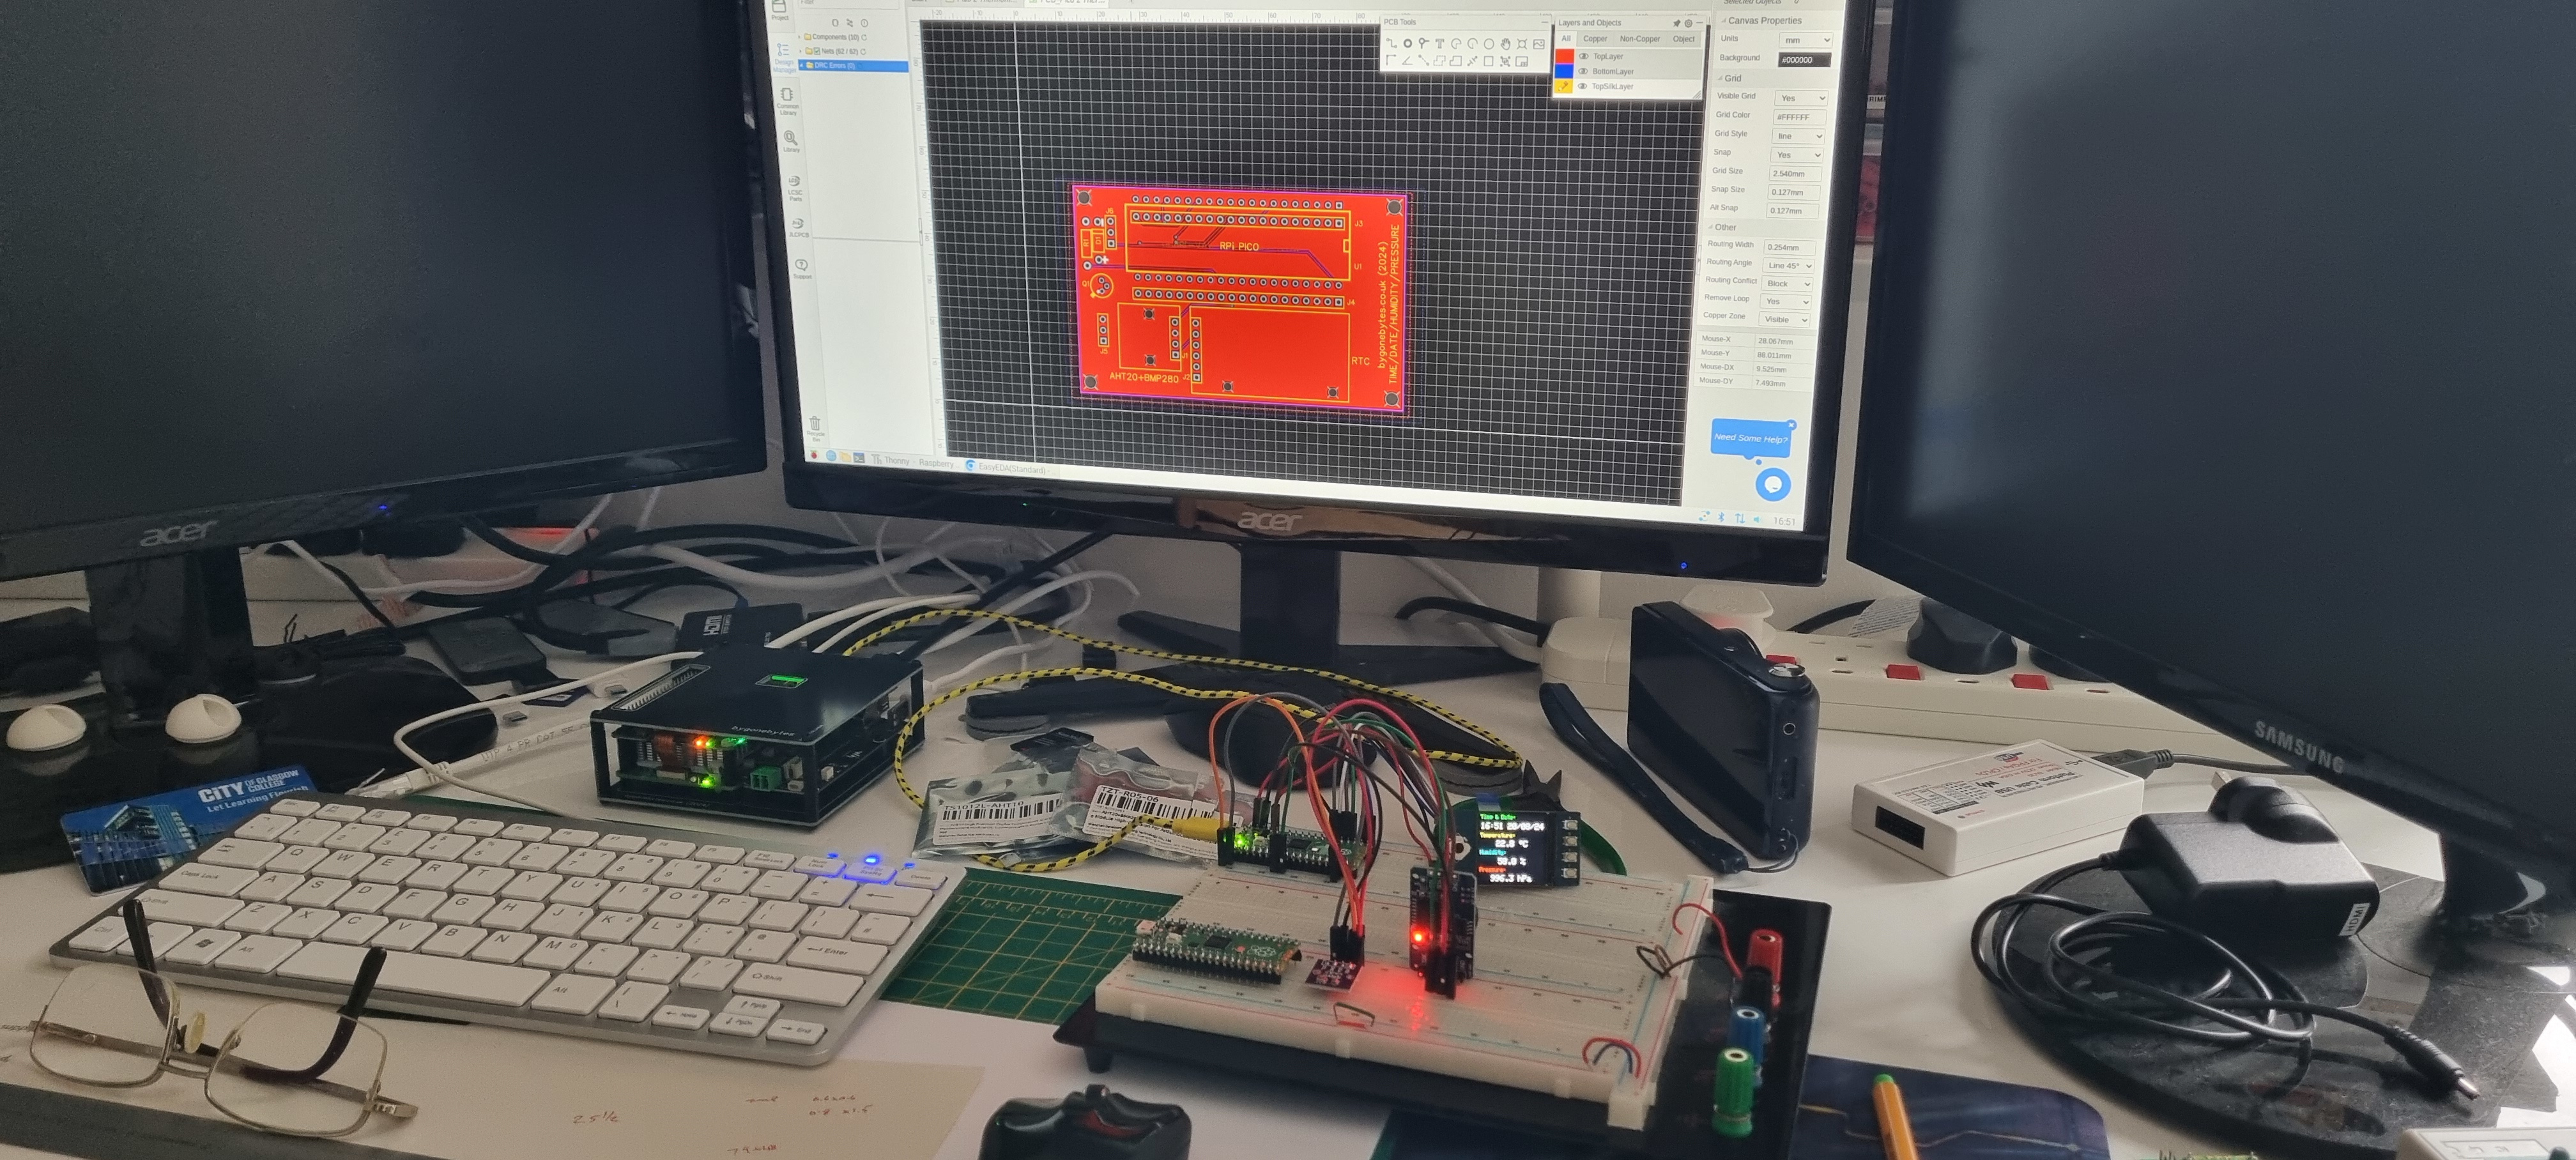Minimize the Layers and Objects panel

click(1700, 23)
